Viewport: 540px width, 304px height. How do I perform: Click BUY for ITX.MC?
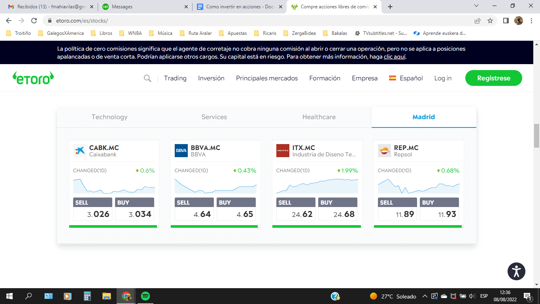pos(338,209)
